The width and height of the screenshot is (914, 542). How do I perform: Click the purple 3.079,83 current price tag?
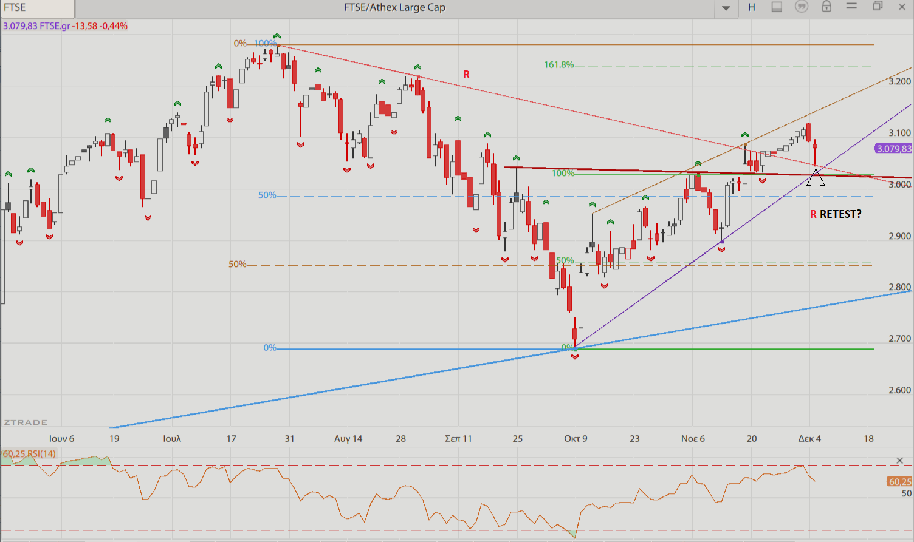pyautogui.click(x=893, y=149)
